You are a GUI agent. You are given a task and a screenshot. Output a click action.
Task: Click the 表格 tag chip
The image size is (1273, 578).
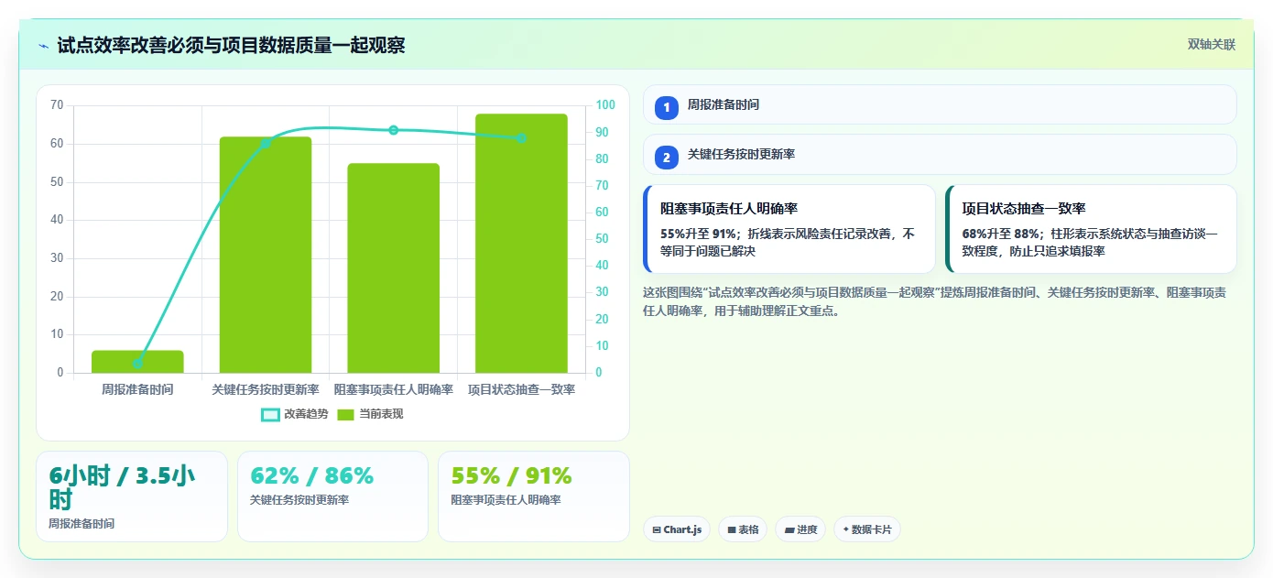point(743,529)
